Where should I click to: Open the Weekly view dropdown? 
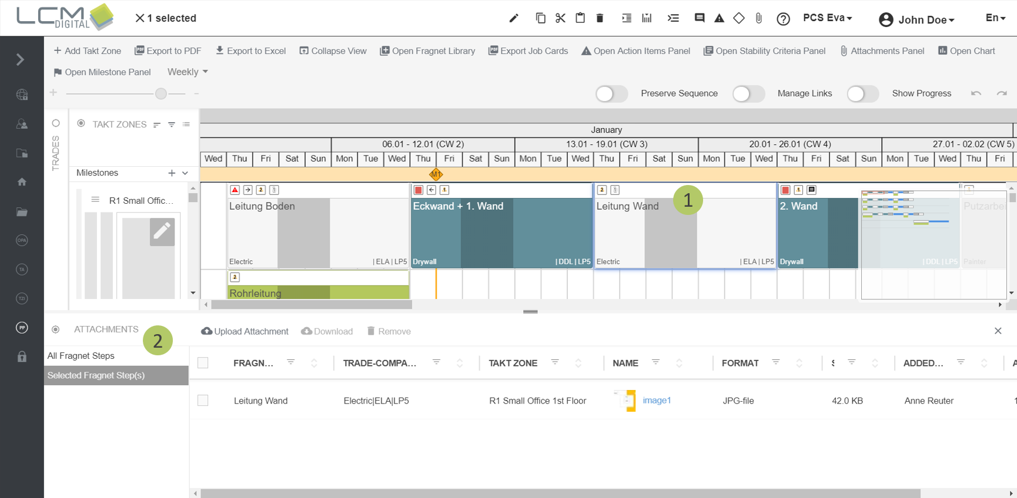[x=188, y=72]
